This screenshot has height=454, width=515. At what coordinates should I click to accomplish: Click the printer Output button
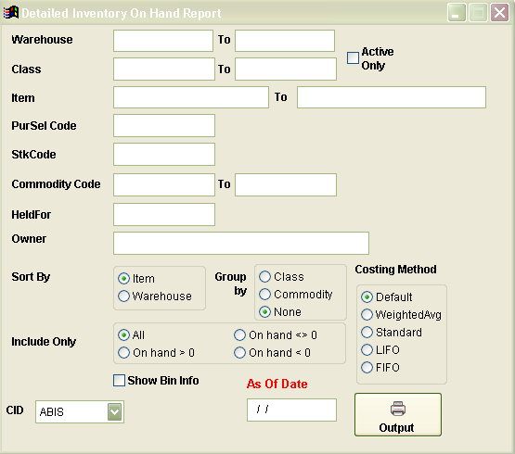pos(398,415)
